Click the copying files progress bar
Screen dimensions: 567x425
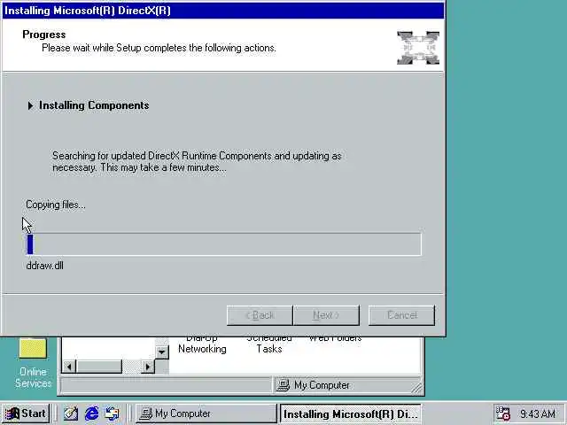(224, 244)
